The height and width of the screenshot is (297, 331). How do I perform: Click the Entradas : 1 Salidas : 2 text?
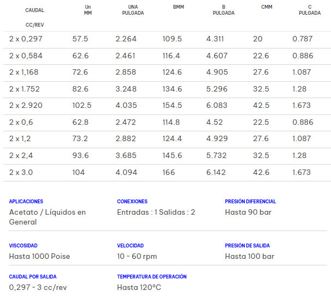point(156,212)
